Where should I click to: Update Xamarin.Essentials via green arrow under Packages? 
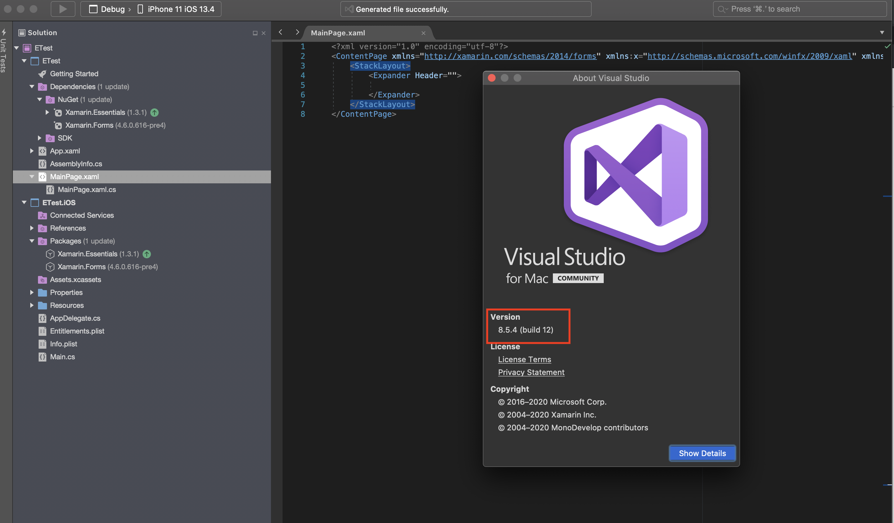[146, 254]
